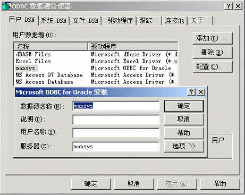Select the 驱动程序 tab
This screenshot has width=245, height=195.
click(x=120, y=21)
